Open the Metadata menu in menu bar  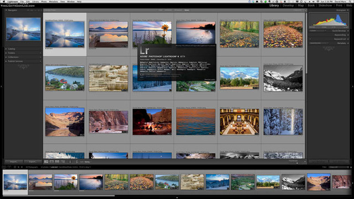point(53,1)
